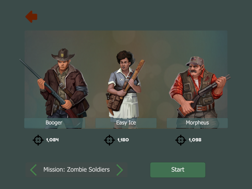Click the red back arrow
This screenshot has height=189, width=252.
(x=31, y=17)
